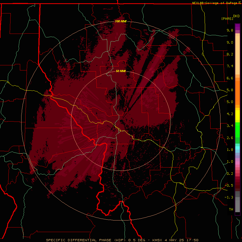Image resolution: width=242 pixels, height=242 pixels.
Task: Click the -0.5 scale value
Action: click(x=229, y=186)
